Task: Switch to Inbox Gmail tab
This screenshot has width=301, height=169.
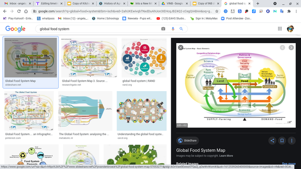Action: tap(18, 3)
